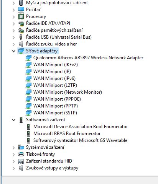
Task: Select Softwarový syntezátor Microsoft GS Wavetable
Action: 81,140
